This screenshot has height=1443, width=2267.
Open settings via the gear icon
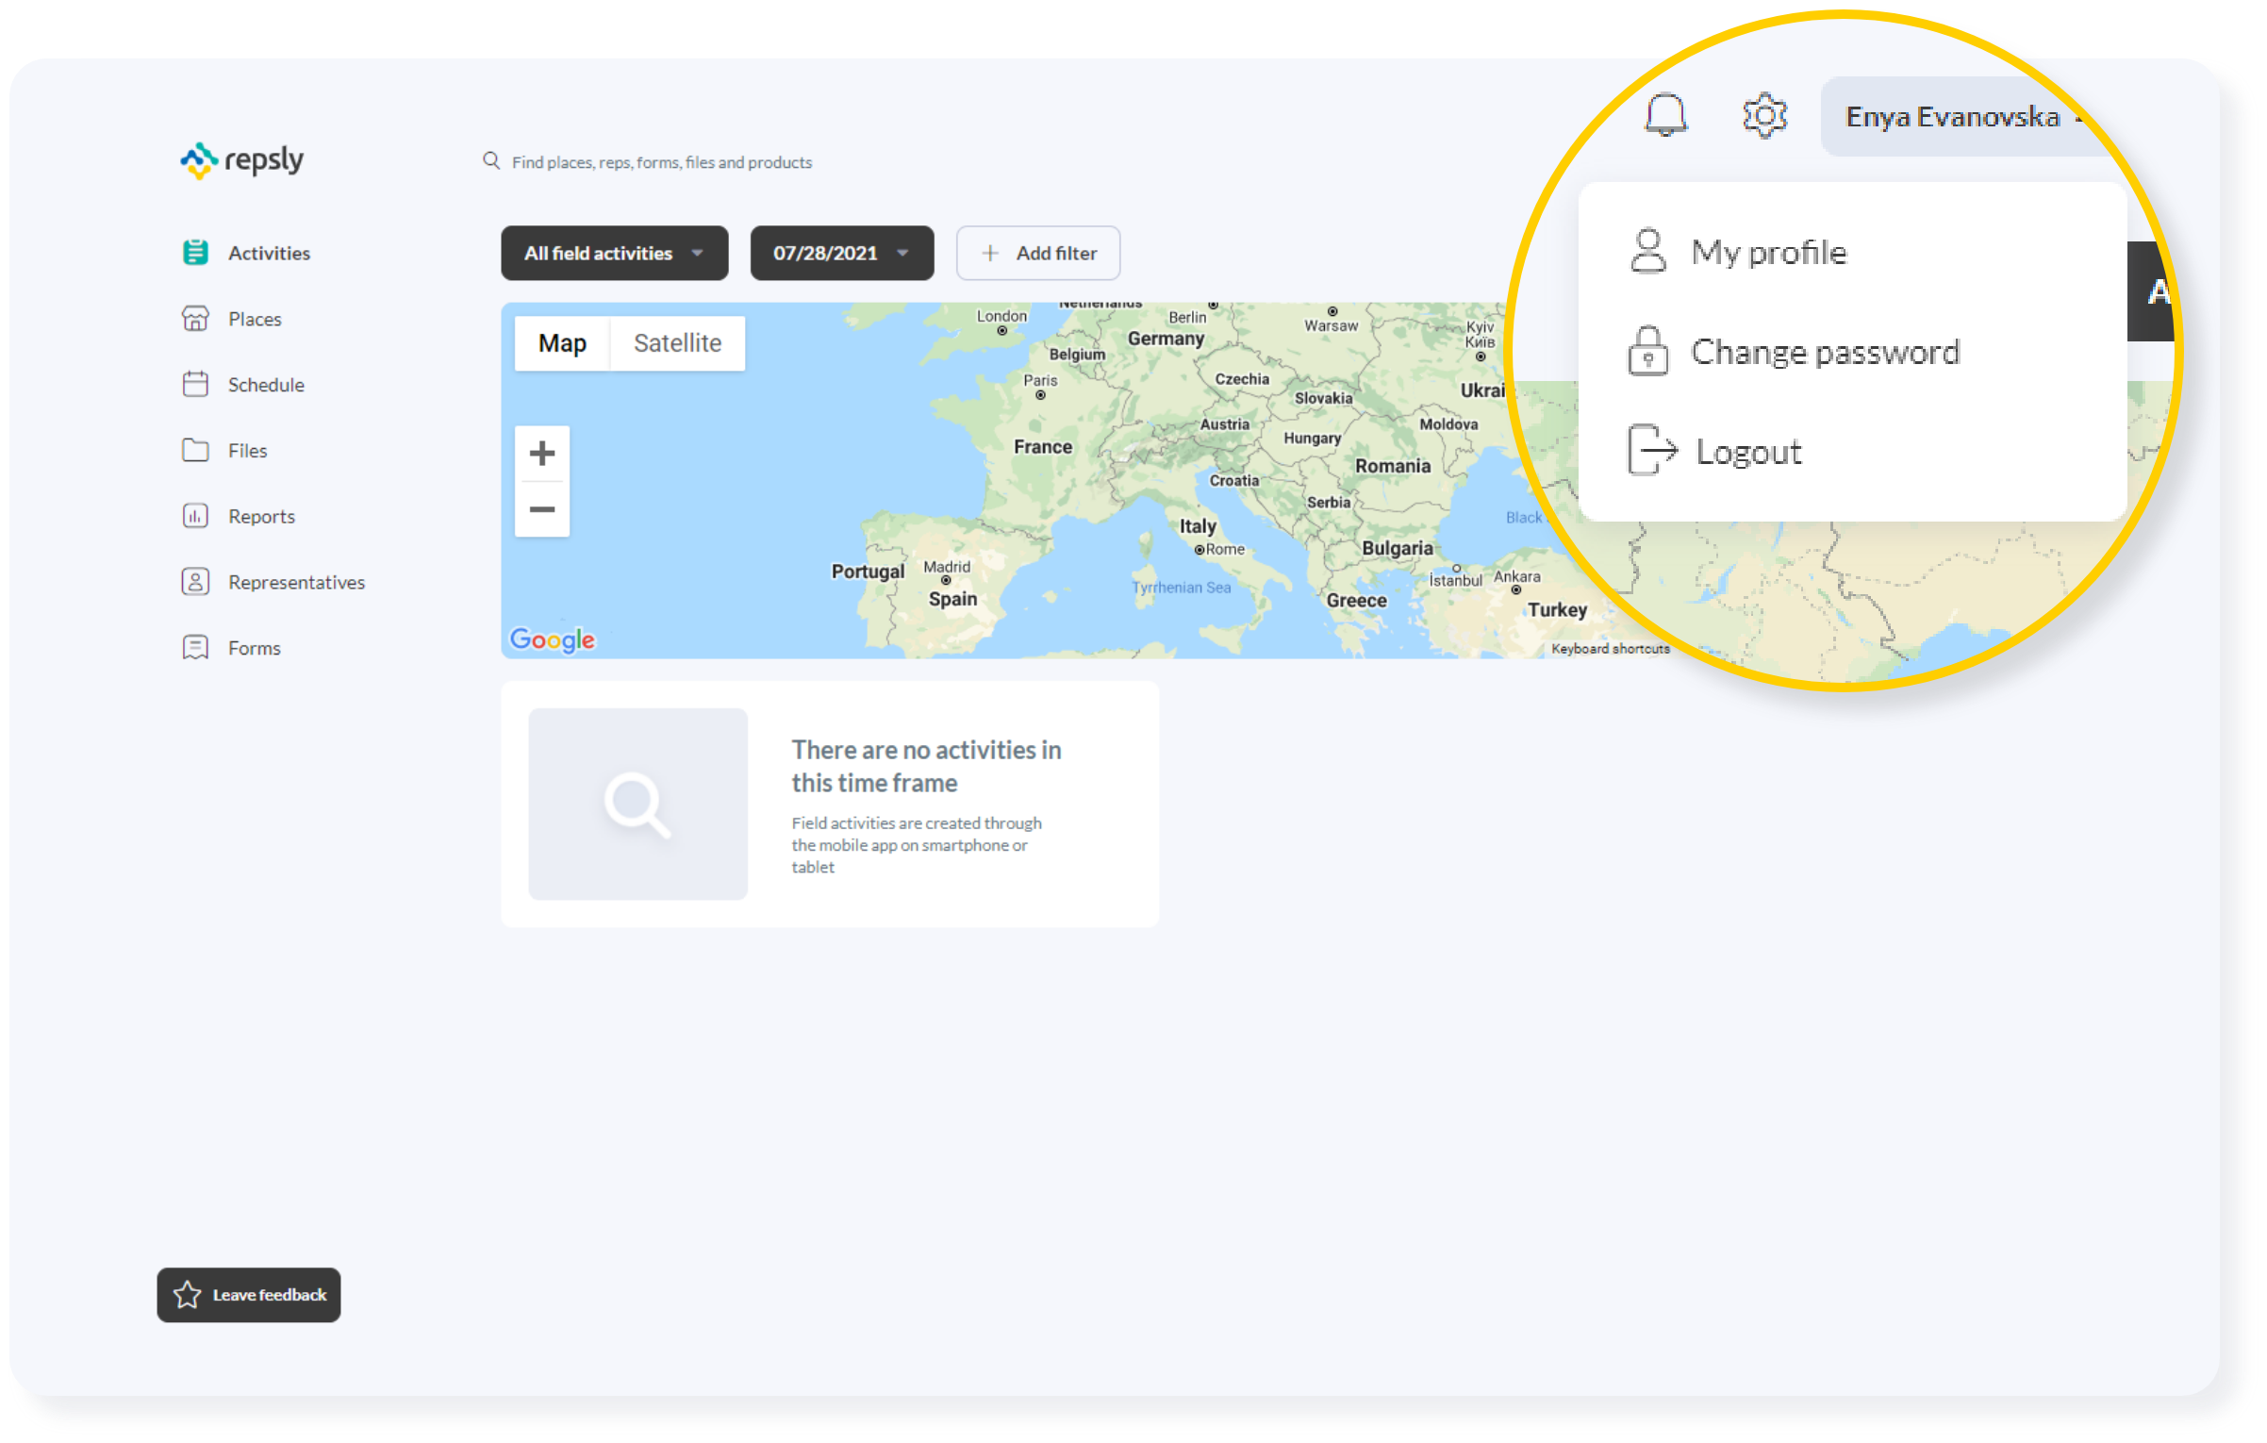click(x=1764, y=116)
